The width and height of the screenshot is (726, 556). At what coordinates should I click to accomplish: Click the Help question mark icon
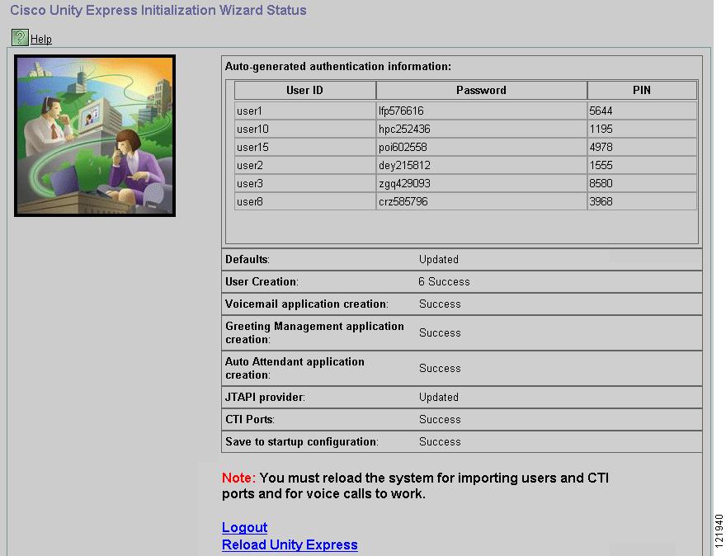[x=20, y=37]
